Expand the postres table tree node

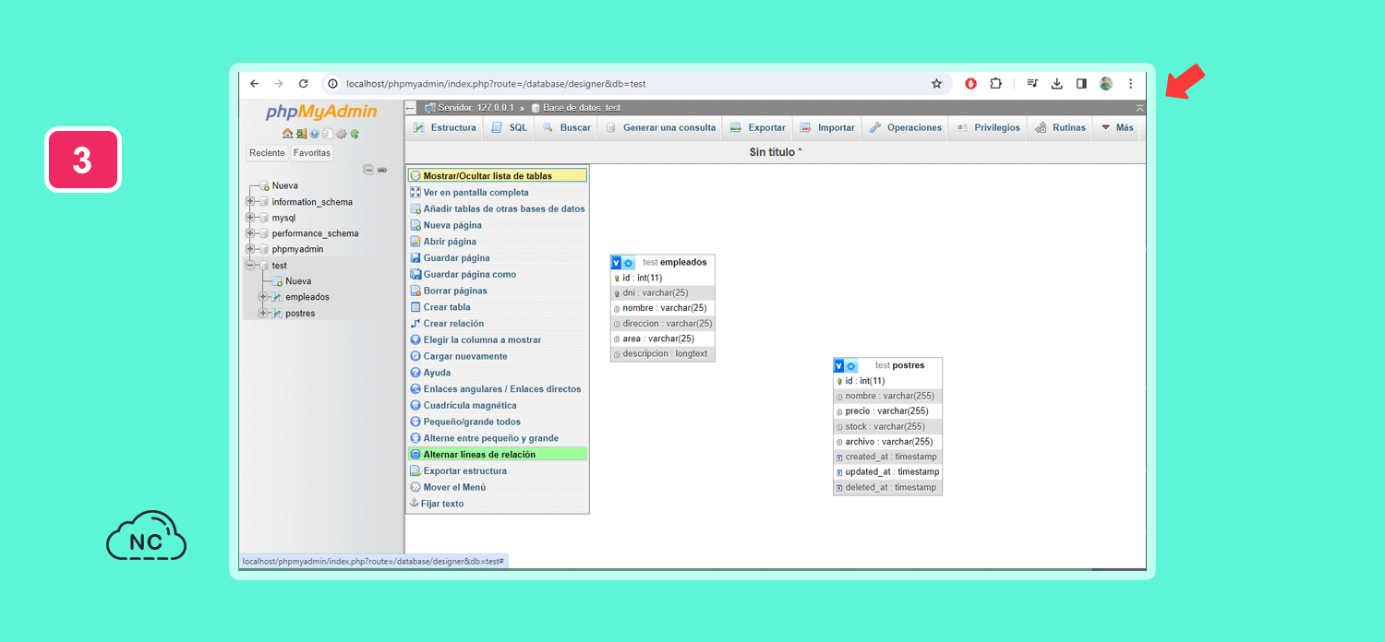263,314
